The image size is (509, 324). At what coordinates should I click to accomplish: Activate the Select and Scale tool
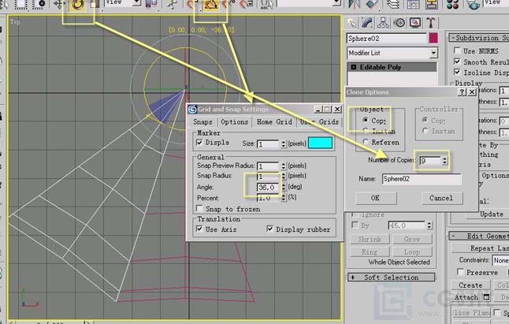(x=94, y=4)
